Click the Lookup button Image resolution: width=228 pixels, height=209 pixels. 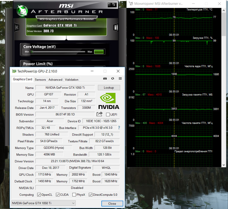pyautogui.click(x=109, y=88)
